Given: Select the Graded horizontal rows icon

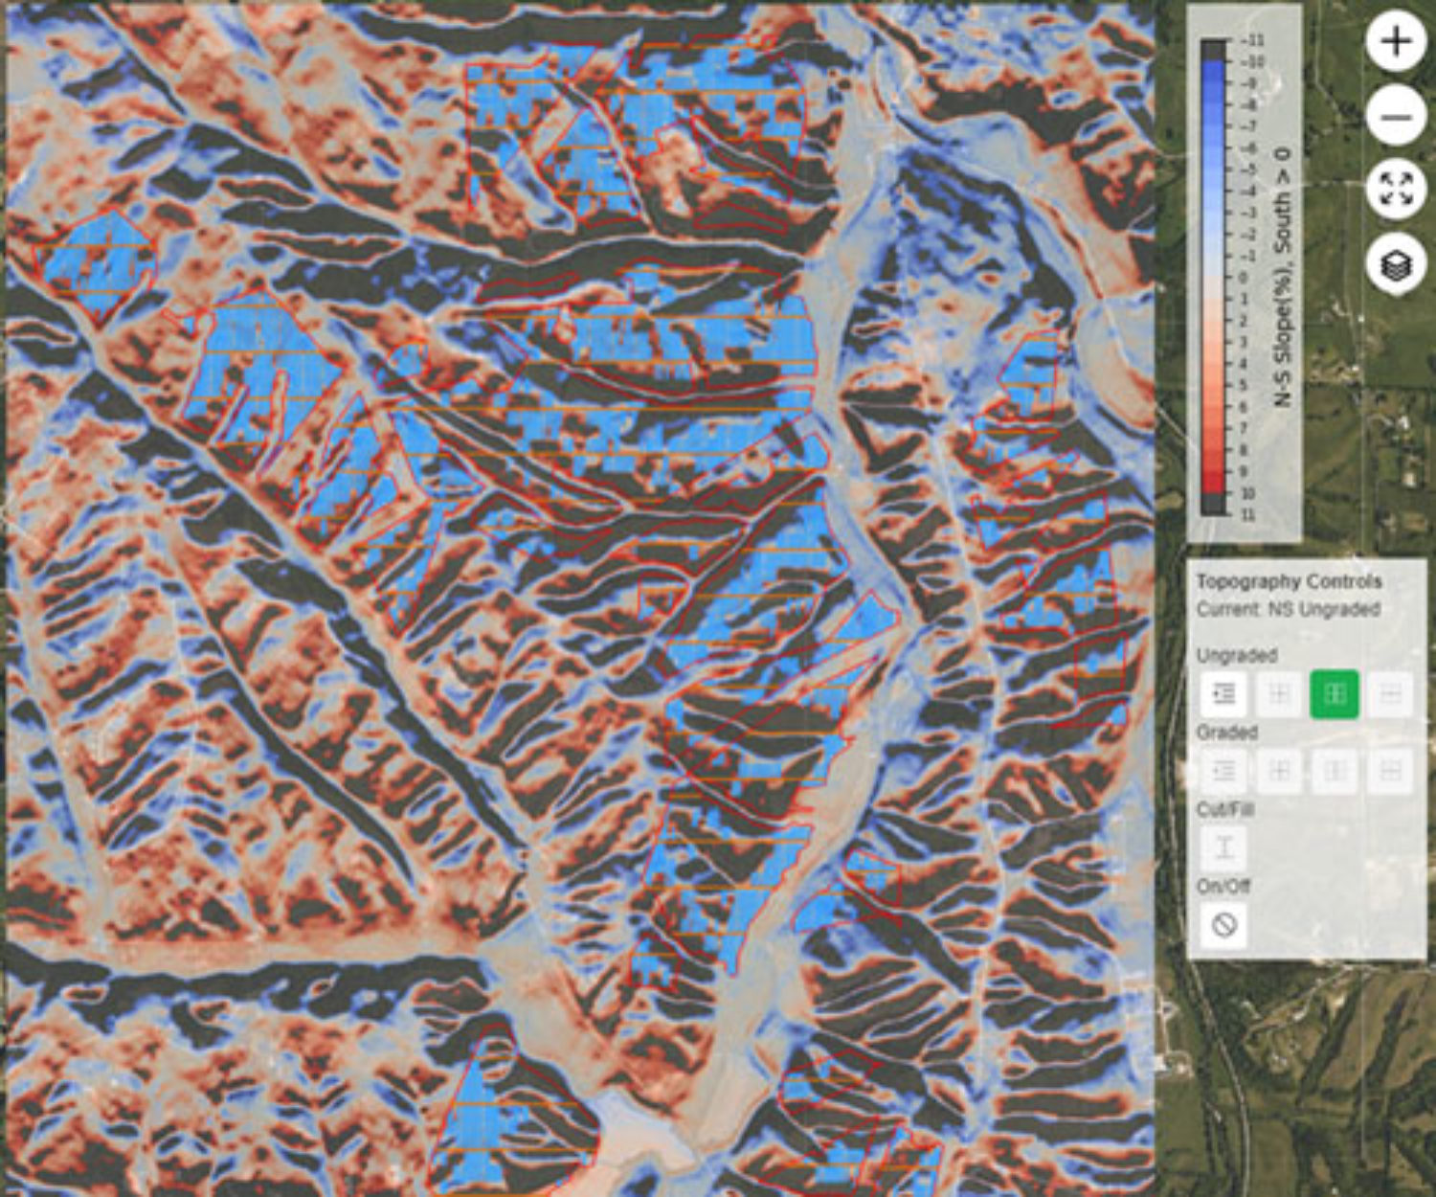Looking at the screenshot, I should pyautogui.click(x=1390, y=770).
